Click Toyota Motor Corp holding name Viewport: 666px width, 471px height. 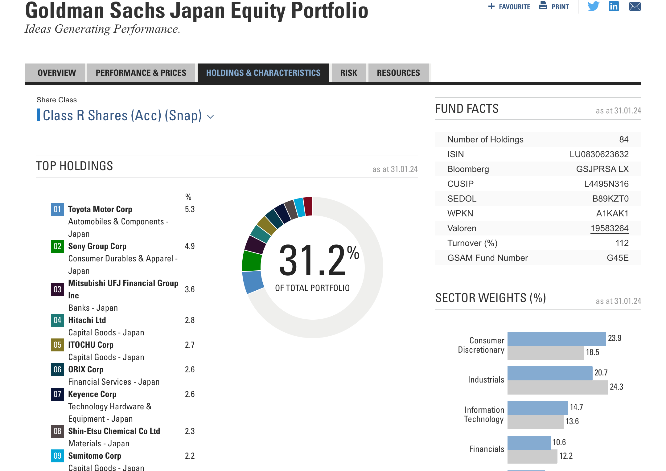point(100,209)
